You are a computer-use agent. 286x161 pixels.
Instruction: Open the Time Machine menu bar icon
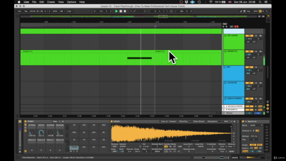199,2
